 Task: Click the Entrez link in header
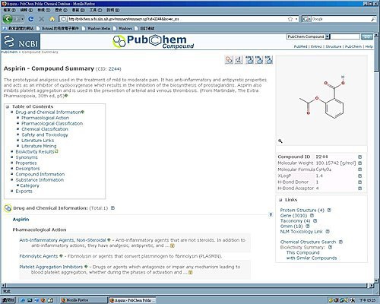point(316,46)
